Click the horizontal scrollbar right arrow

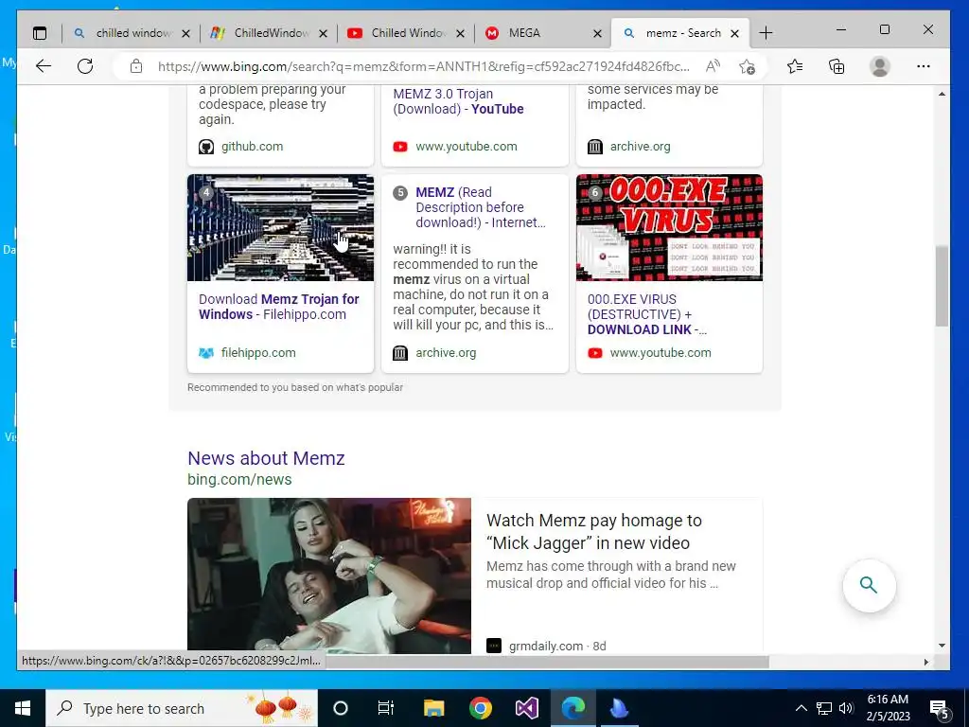click(x=925, y=662)
